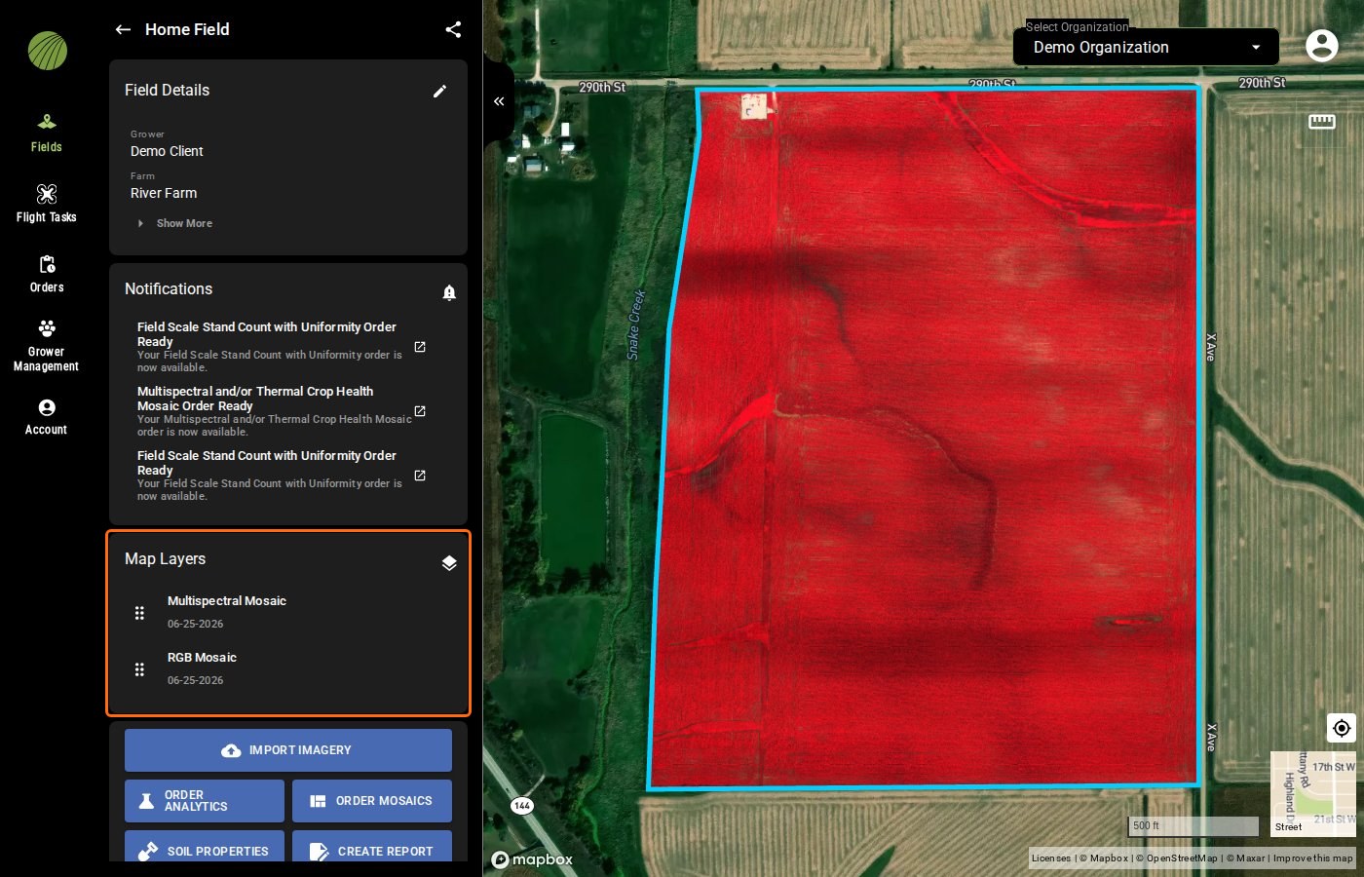Open the first Field Scale Stand Count notification link
1364x877 pixels.
pyautogui.click(x=420, y=347)
